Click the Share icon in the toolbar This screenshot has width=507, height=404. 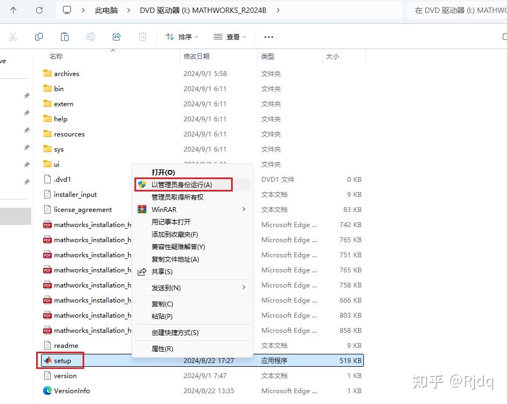[x=116, y=37]
